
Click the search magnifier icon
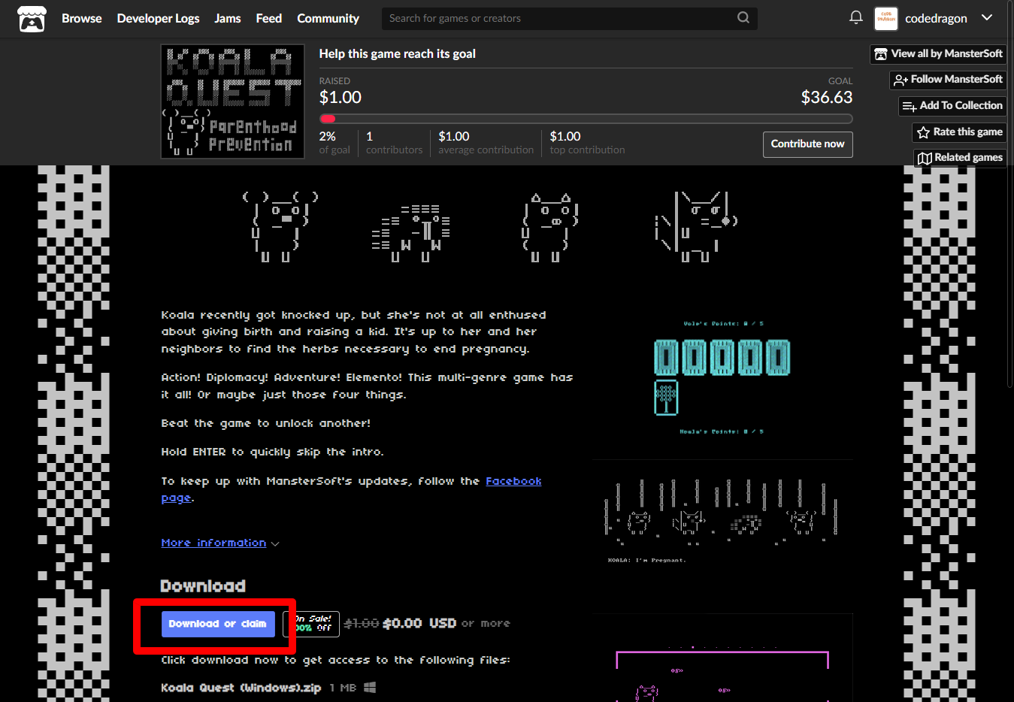point(743,17)
